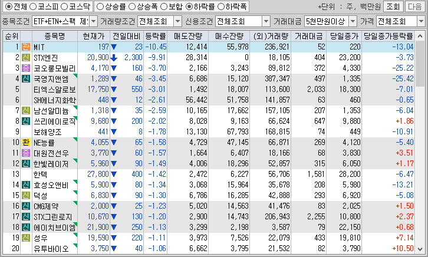Viewport: 428px width, 257px height.
Task: Click the down triangle in 티엑스알로보 row
Action: (x=114, y=90)
